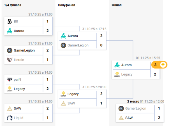Open GamerLegion team in semifinal match
Image resolution: width=176 pixels, height=126 pixels.
click(x=78, y=45)
